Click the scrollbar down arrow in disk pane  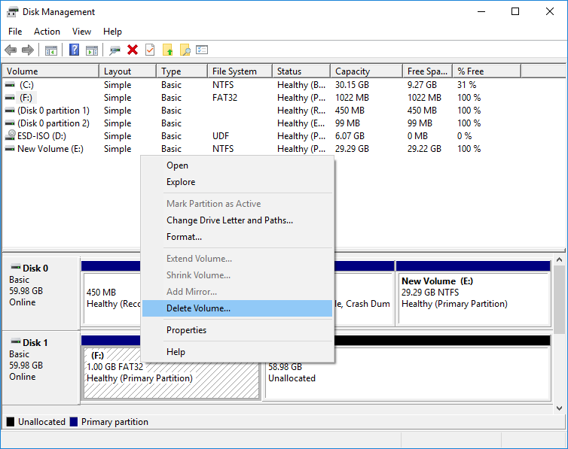tap(559, 408)
